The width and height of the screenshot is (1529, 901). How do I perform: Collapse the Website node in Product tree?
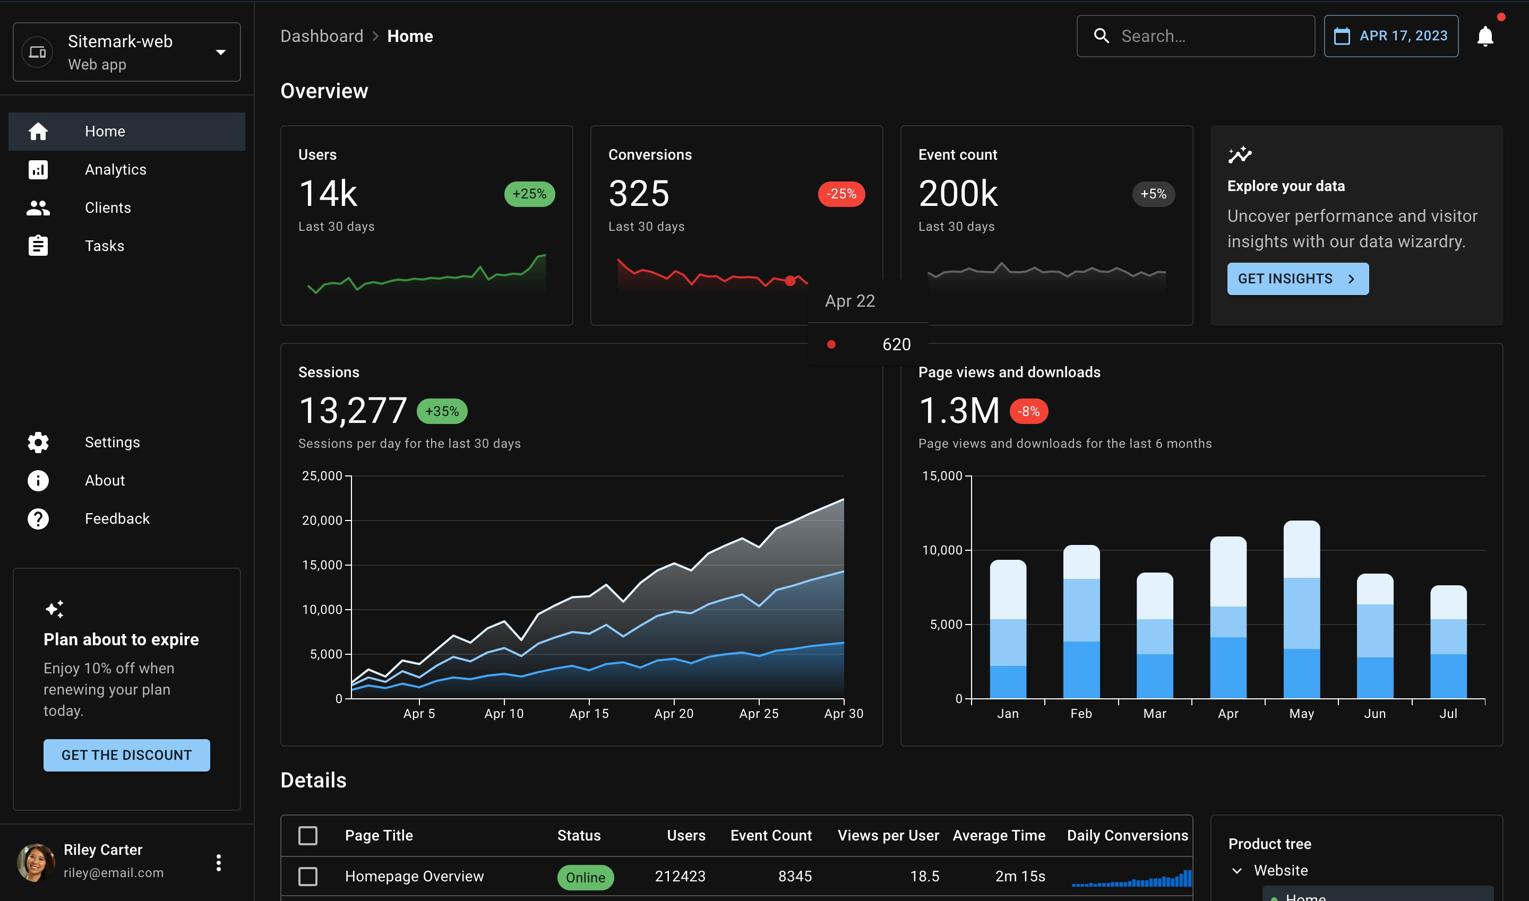pyautogui.click(x=1237, y=870)
